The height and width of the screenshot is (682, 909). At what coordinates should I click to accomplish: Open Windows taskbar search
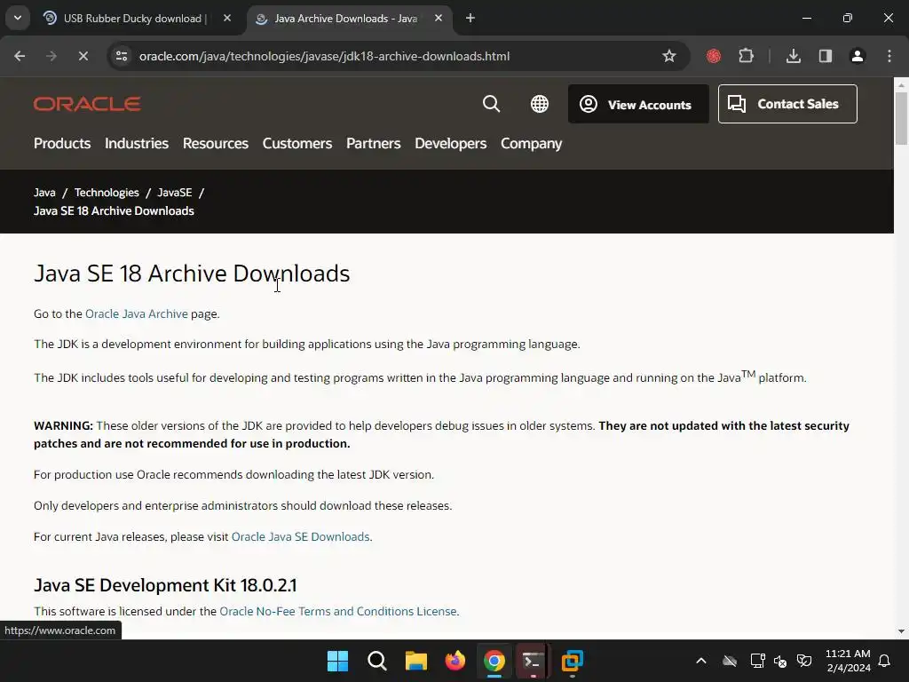click(x=376, y=661)
